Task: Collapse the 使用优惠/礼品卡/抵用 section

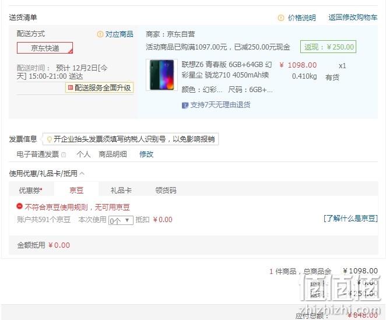Action: click(x=82, y=174)
